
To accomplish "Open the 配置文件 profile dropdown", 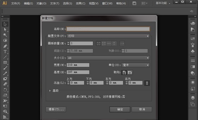I will (x=108, y=36).
